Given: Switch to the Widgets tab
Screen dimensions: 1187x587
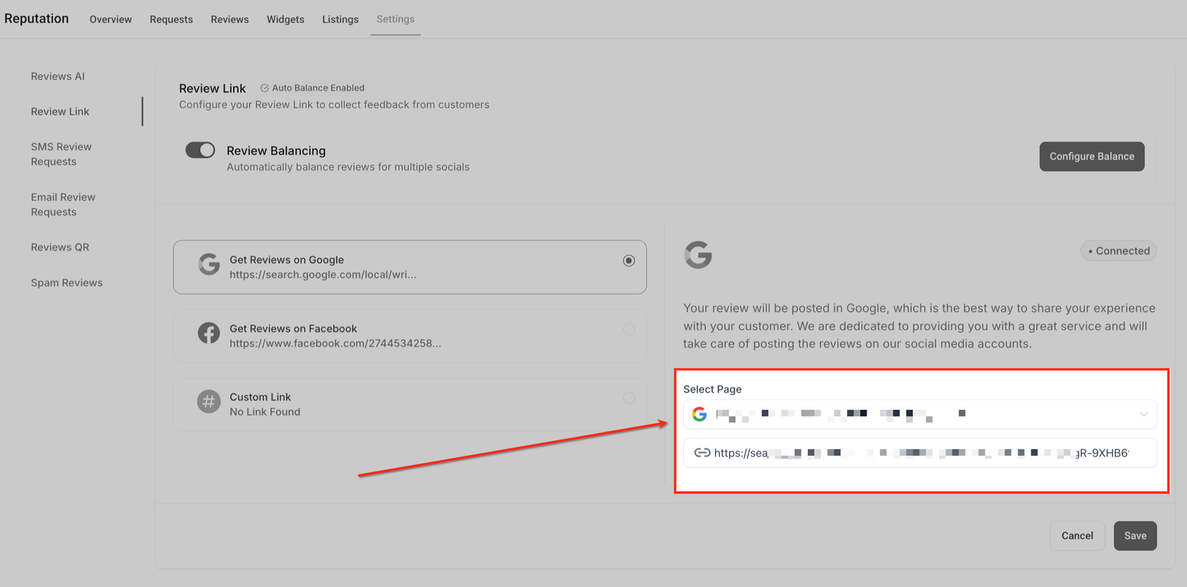Looking at the screenshot, I should point(286,19).
